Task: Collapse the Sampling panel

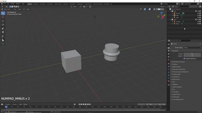Action: pyautogui.click(x=175, y=51)
